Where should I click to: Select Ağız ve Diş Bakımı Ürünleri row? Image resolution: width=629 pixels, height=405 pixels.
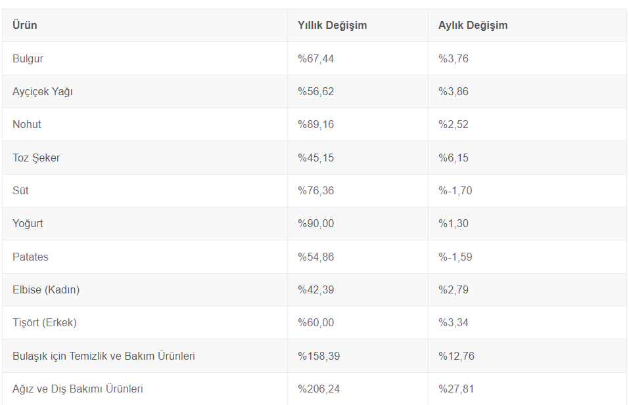pos(78,389)
